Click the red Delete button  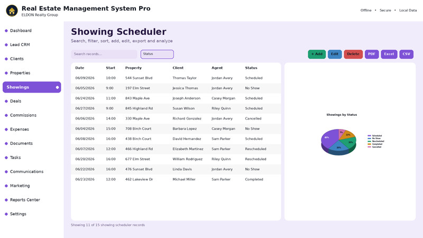coord(353,54)
